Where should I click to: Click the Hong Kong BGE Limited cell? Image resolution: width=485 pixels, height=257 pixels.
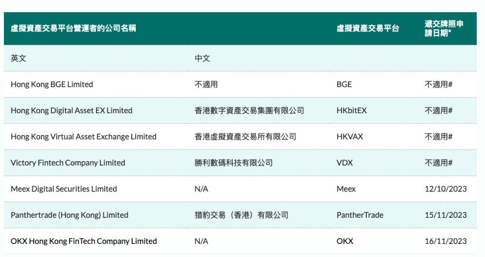tap(52, 84)
